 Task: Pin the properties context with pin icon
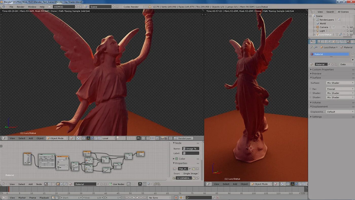311,47
